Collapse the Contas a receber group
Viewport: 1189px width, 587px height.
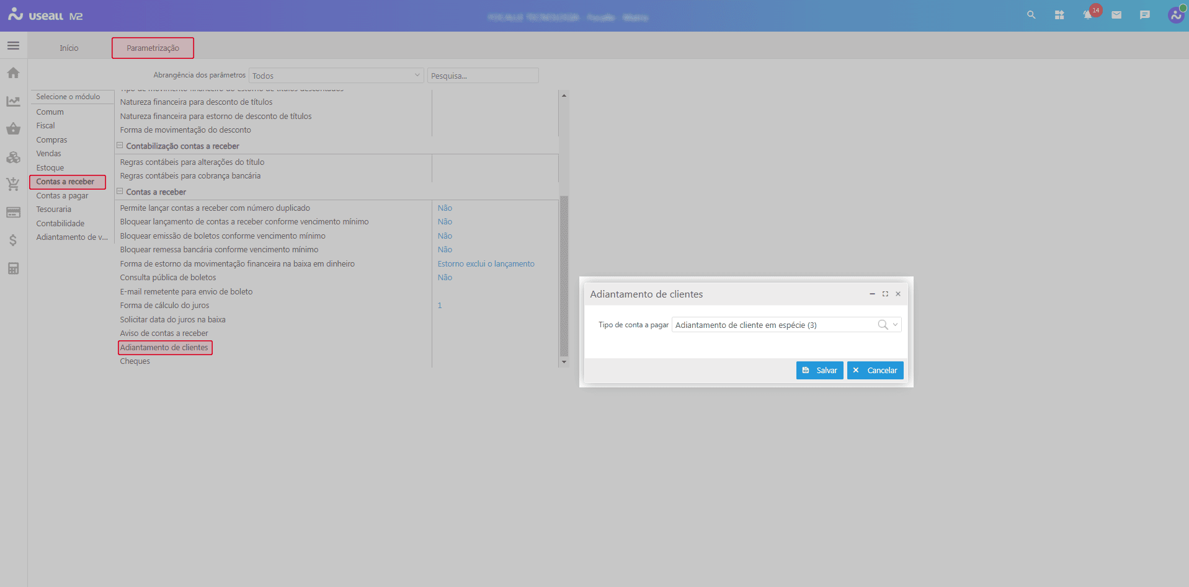120,192
